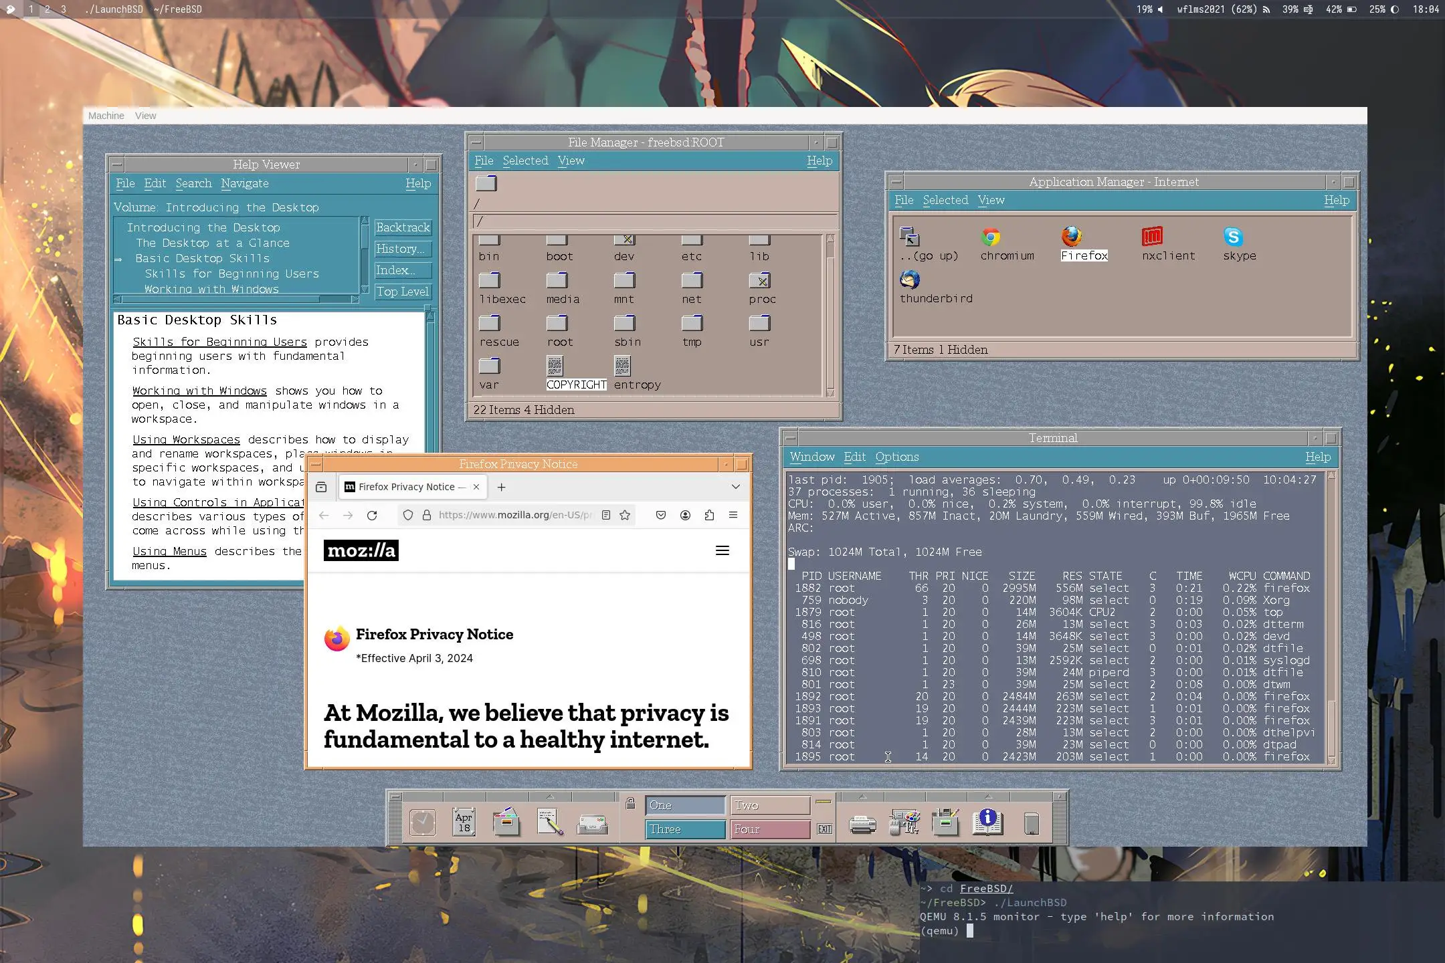Click the Terminal window vertical scrollbar
Screen dimensions: 1445x963
point(1331,619)
